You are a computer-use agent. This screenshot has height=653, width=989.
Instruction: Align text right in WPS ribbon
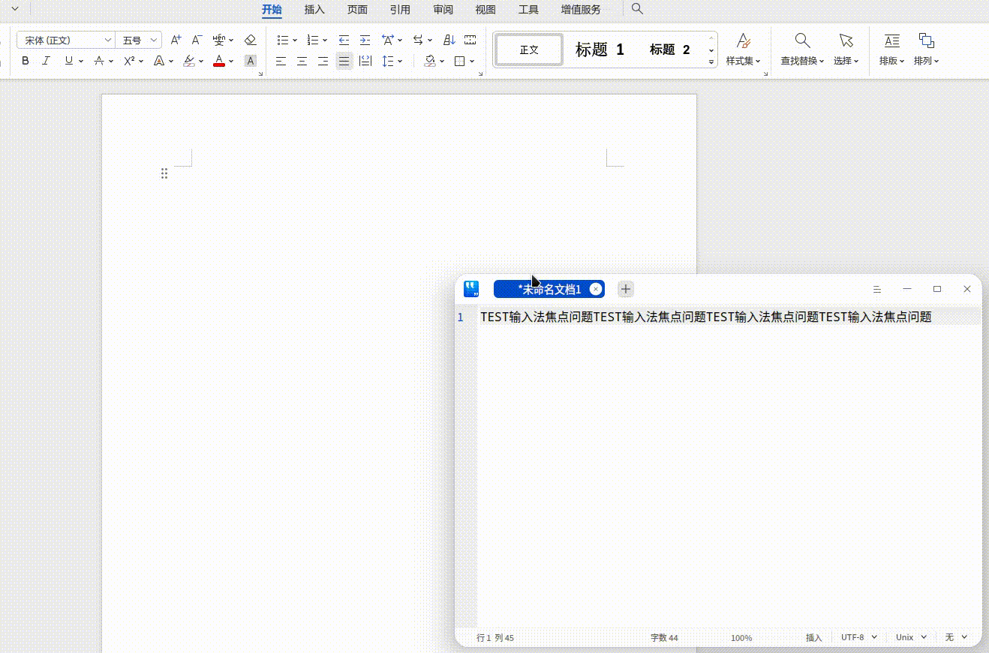click(x=323, y=61)
